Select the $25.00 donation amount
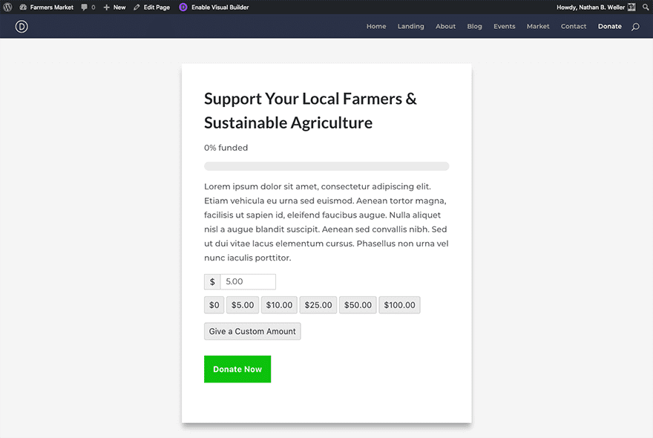The image size is (653, 438). [318, 305]
